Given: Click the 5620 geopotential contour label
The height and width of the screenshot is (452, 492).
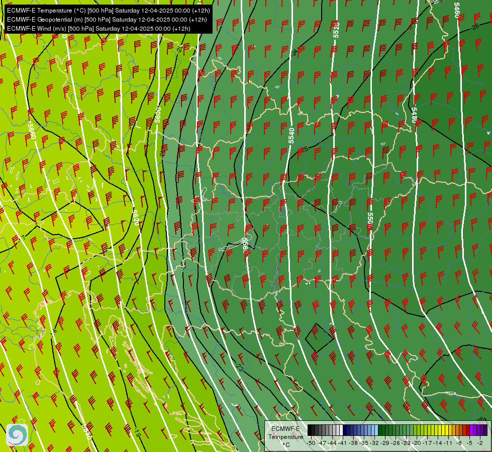Looking at the screenshot, I should click(135, 217).
